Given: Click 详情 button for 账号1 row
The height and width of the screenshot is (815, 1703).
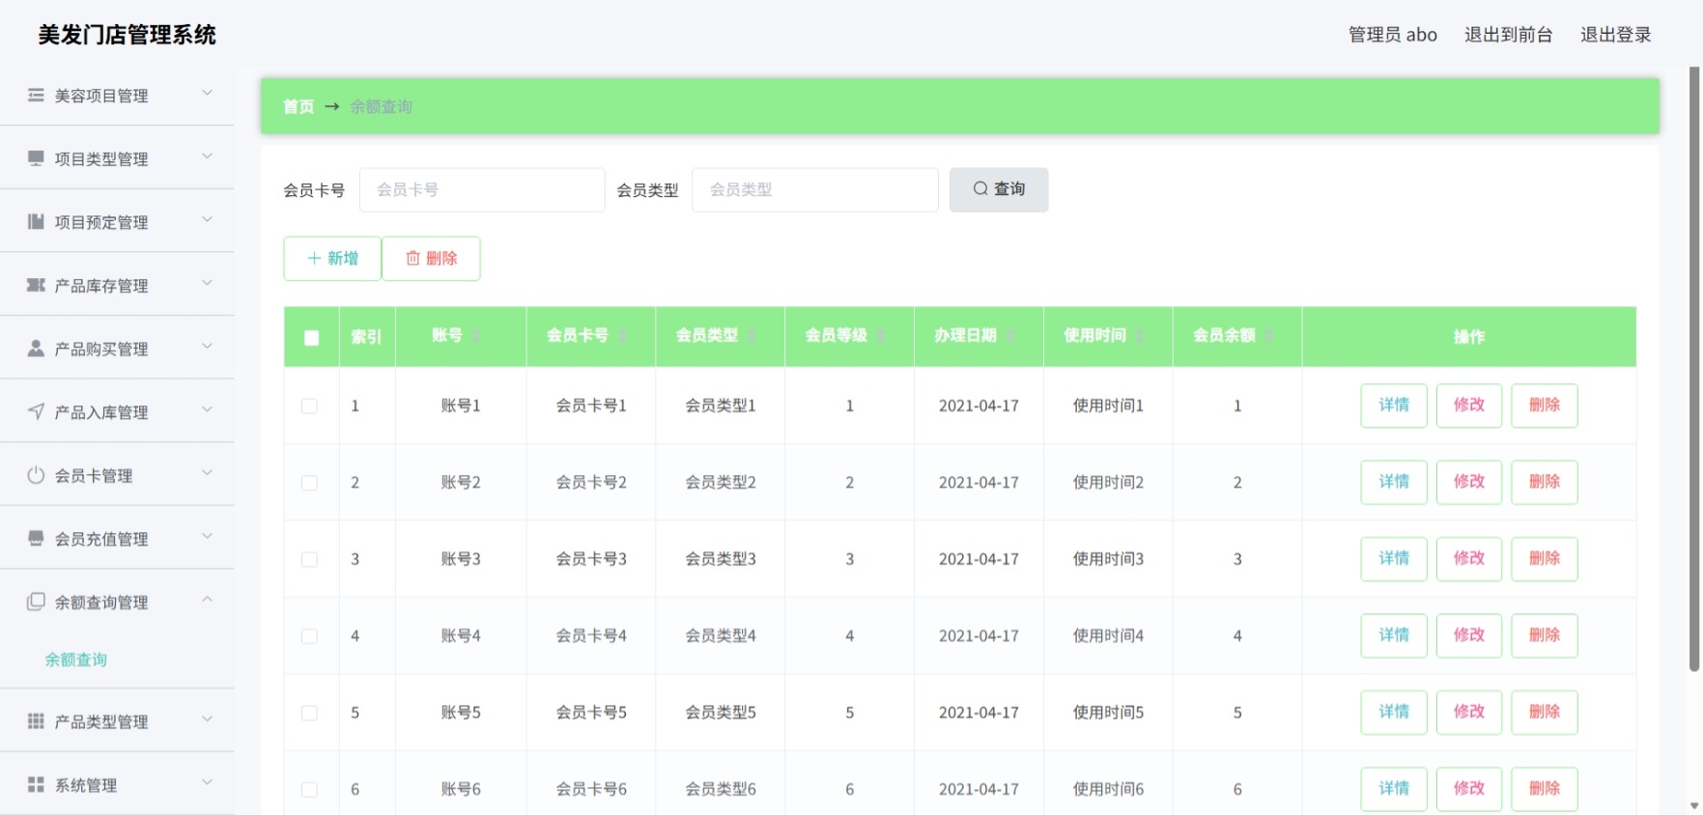Looking at the screenshot, I should 1394,406.
